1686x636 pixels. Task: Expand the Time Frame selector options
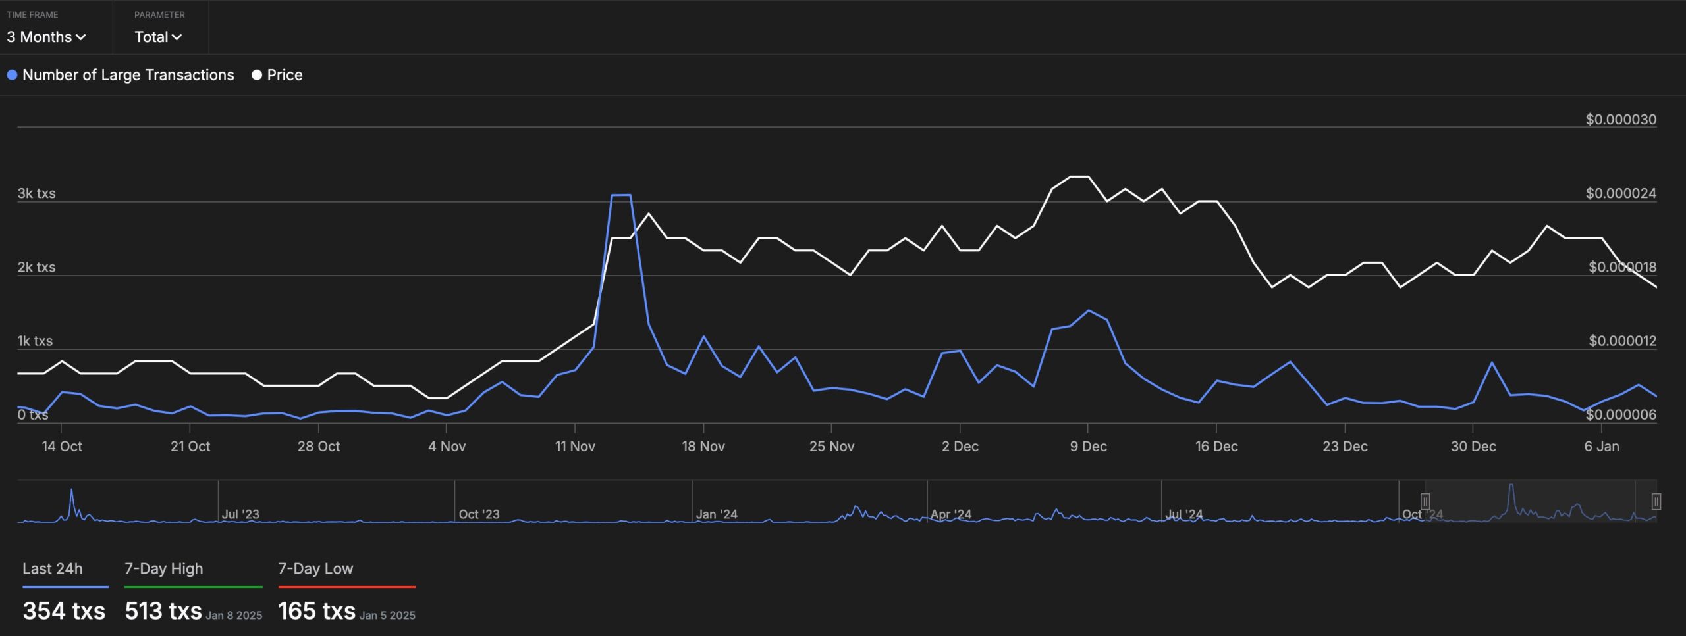pyautogui.click(x=46, y=37)
